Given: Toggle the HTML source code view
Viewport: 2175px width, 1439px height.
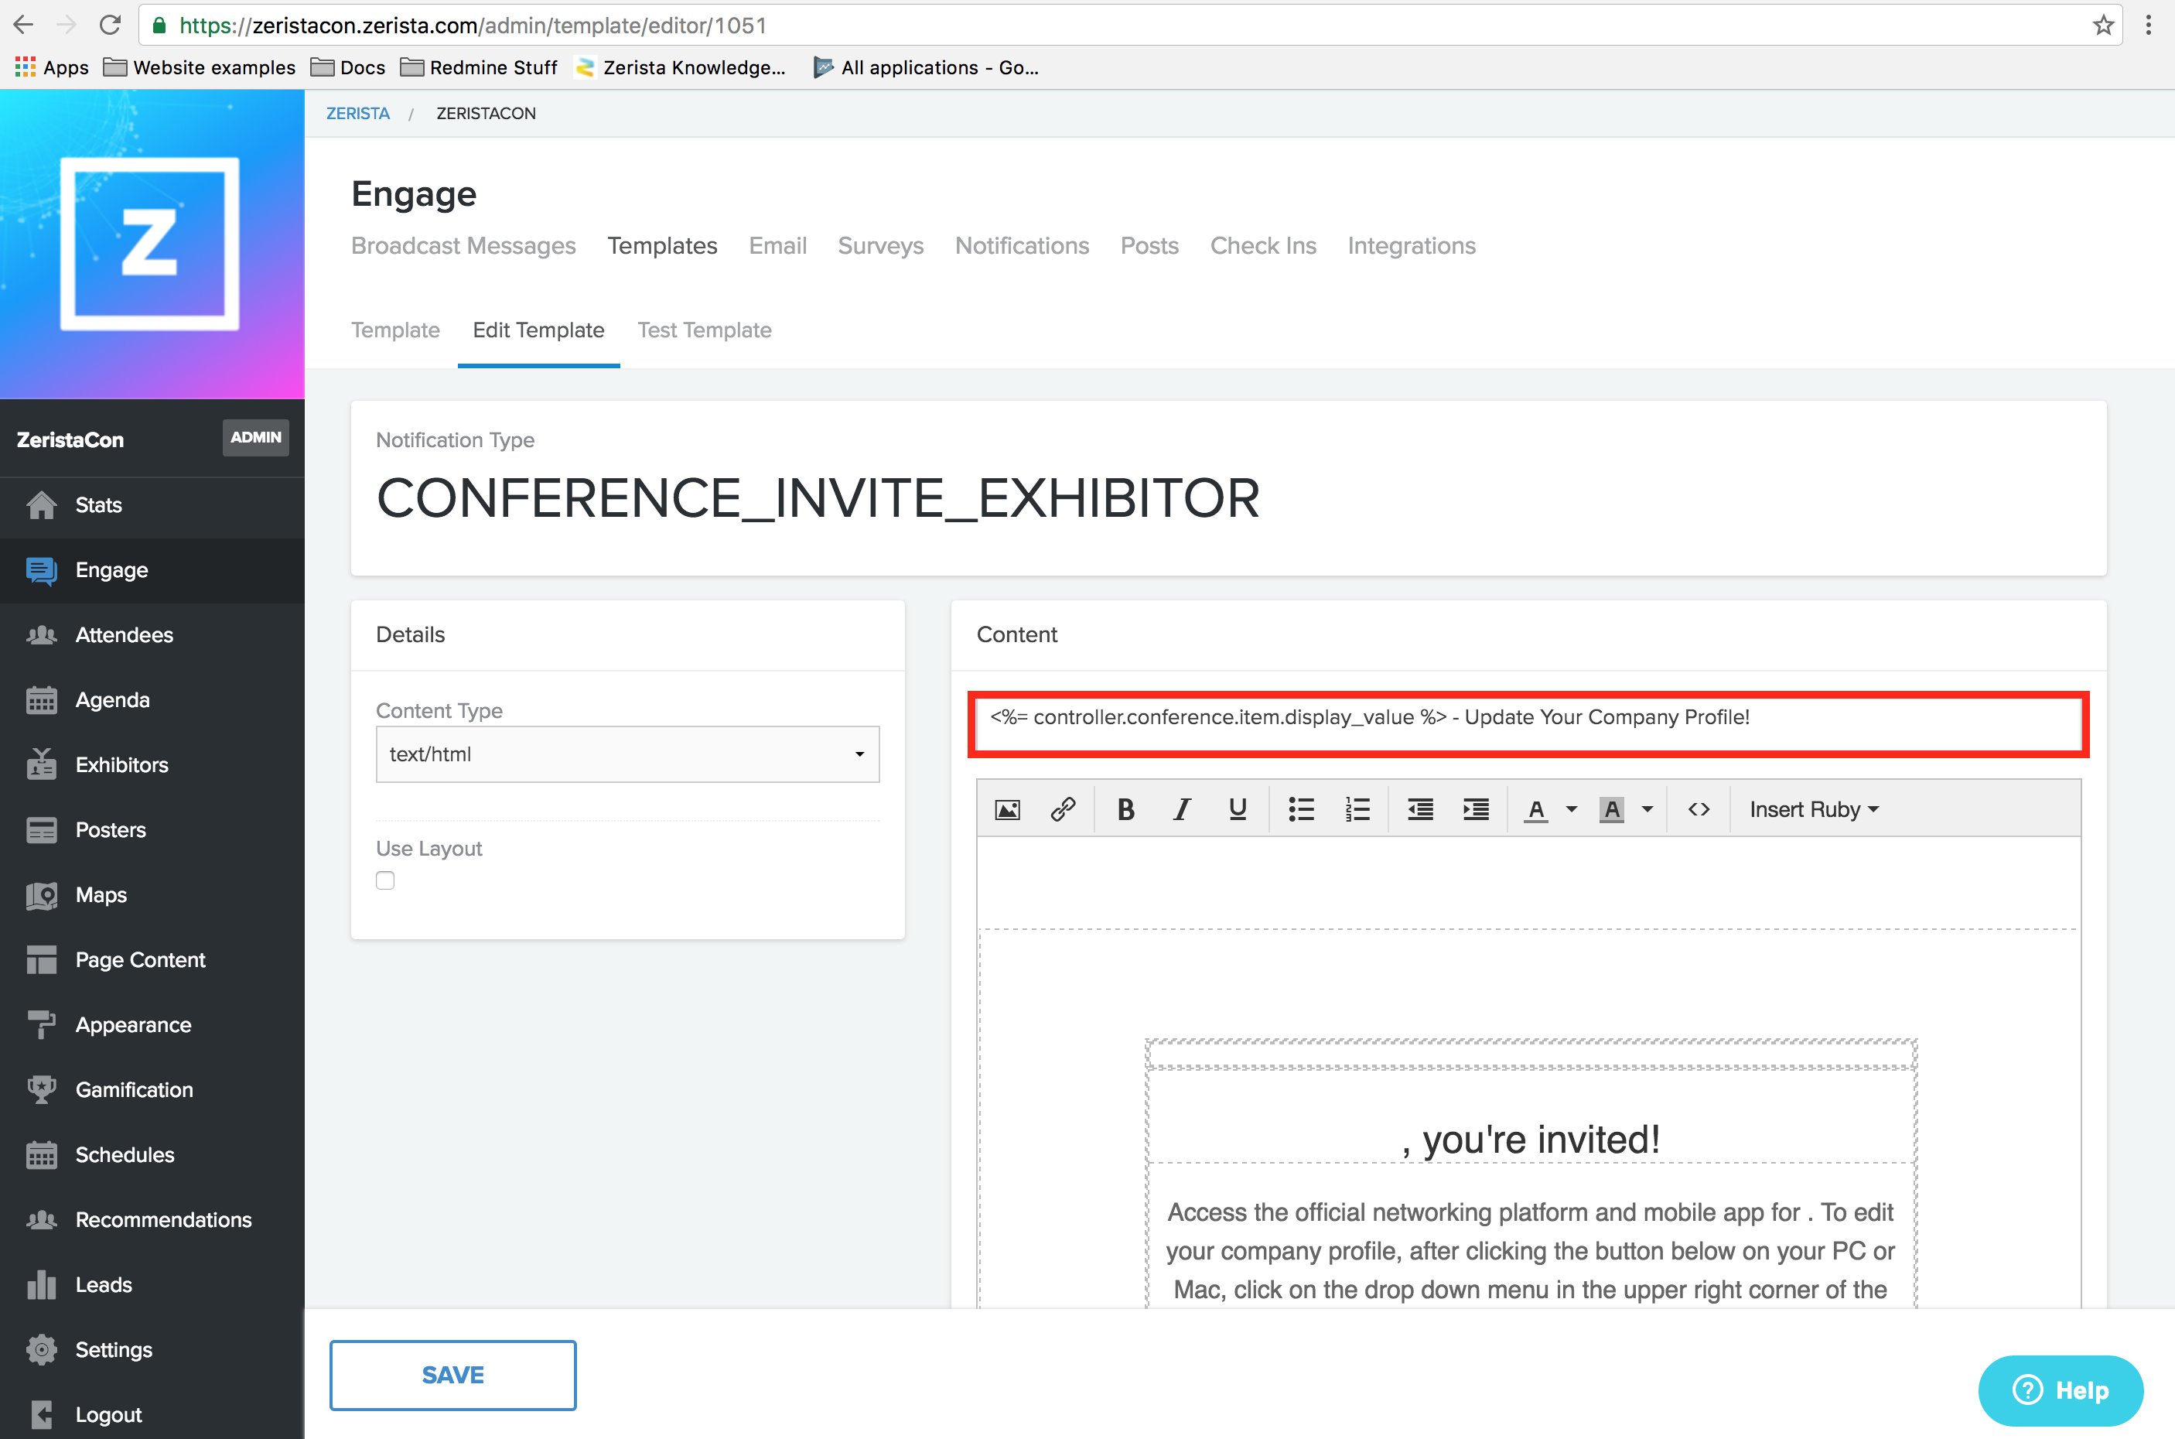Looking at the screenshot, I should point(1699,809).
